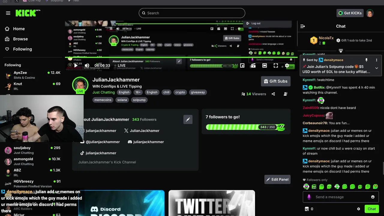Focus the Search box

point(192,13)
